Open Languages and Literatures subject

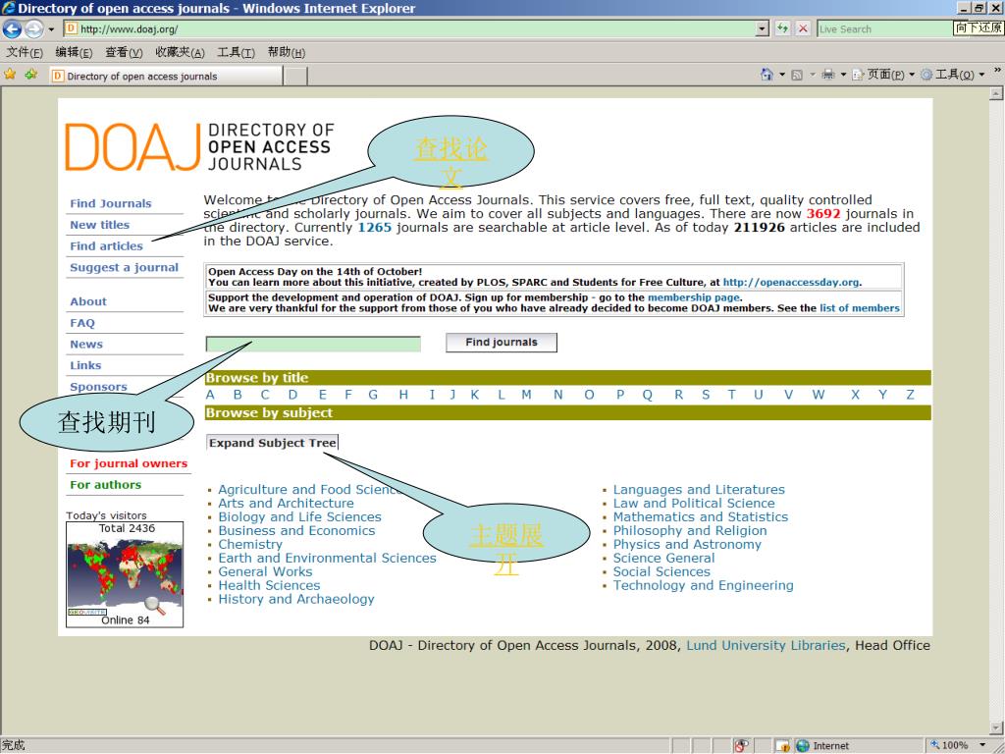(699, 489)
